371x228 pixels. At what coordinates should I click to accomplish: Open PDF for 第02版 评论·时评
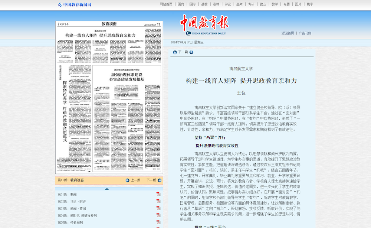(158, 201)
